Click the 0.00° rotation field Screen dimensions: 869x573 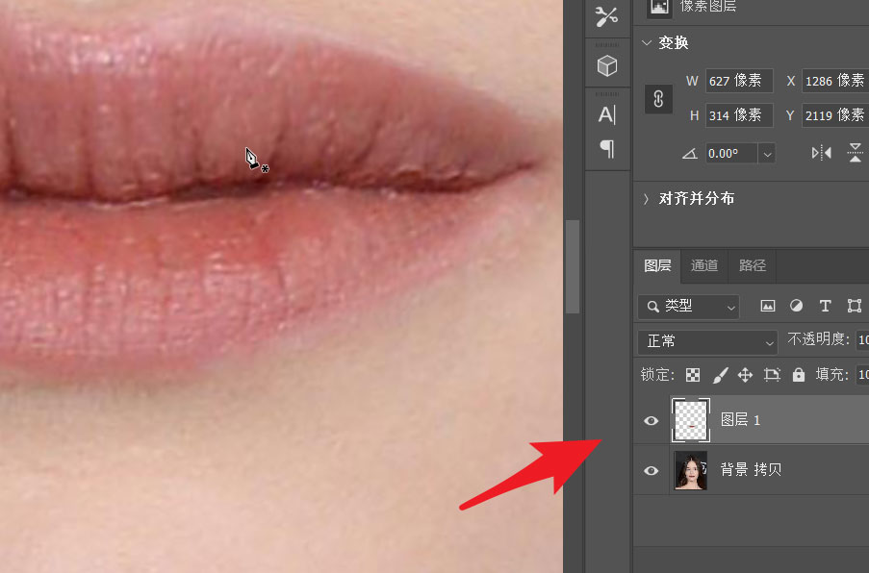coord(731,154)
